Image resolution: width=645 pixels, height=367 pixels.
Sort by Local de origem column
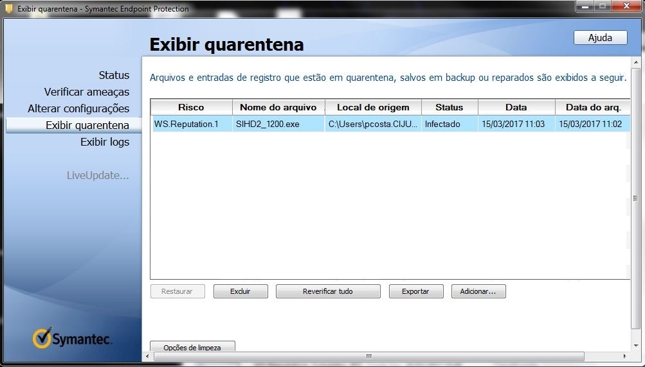(x=373, y=107)
